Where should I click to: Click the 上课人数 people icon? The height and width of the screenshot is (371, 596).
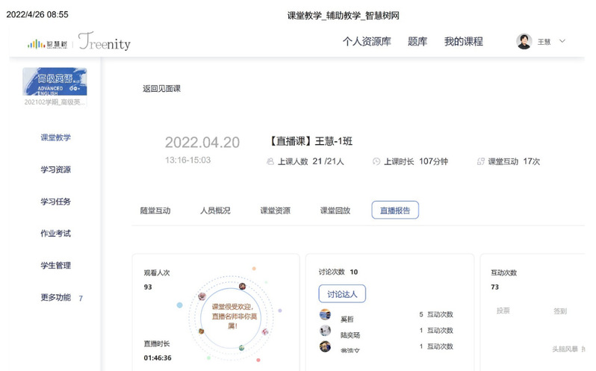pos(270,161)
